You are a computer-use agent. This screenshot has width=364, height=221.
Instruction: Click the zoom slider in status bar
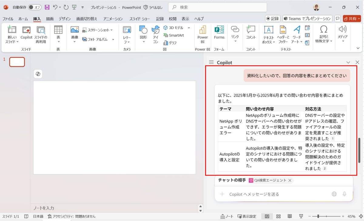point(326,216)
